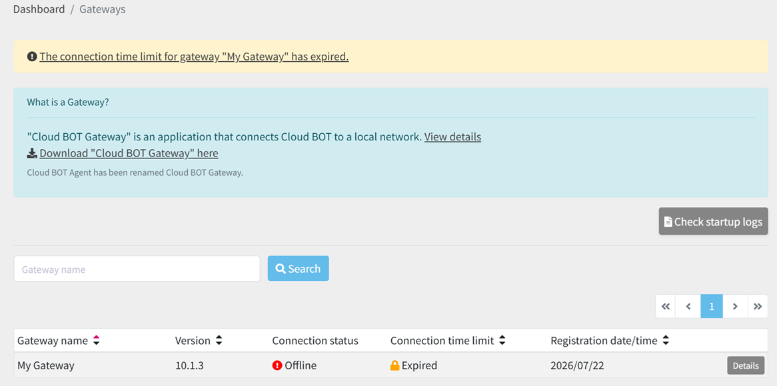Click warning exclamation icon in yellow banner

[x=32, y=57]
